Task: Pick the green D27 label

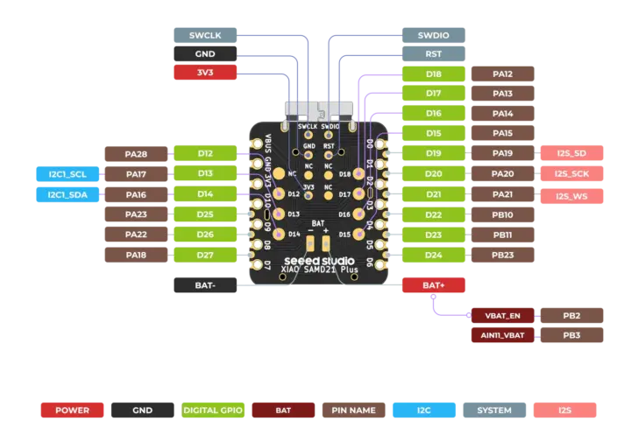Action: [205, 255]
